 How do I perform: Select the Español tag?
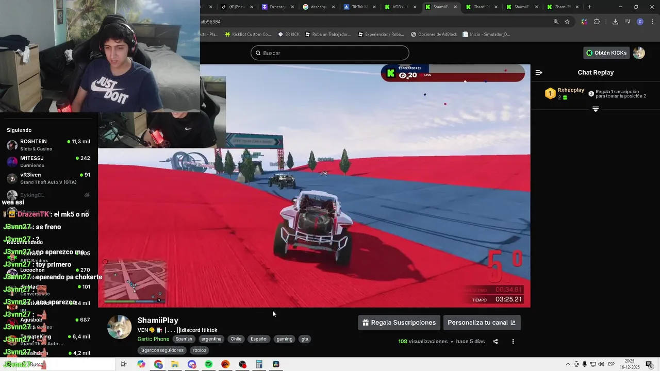259,339
